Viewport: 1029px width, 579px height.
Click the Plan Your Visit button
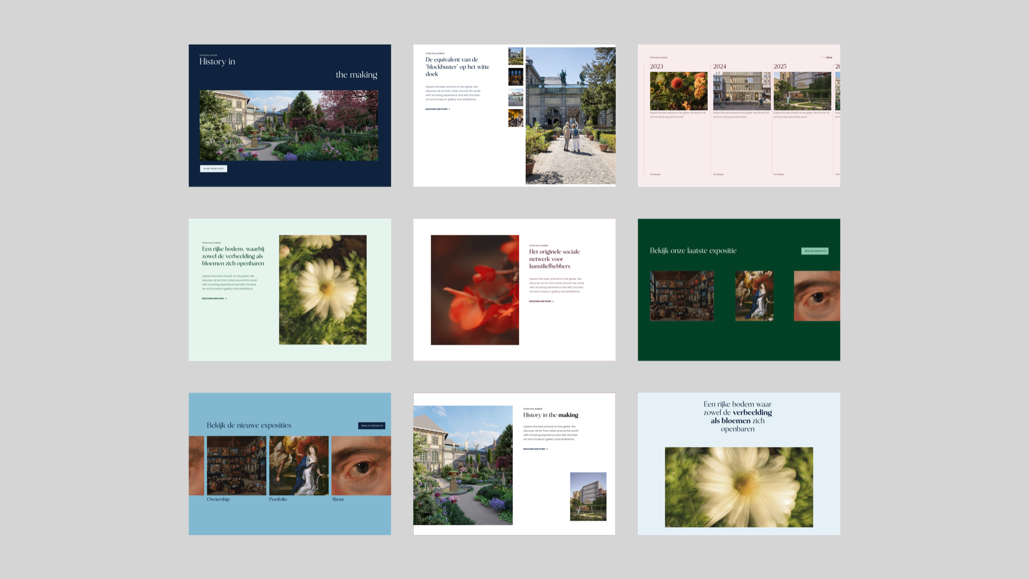click(x=213, y=168)
